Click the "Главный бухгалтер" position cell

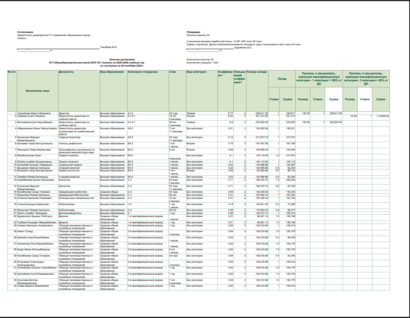69,137
